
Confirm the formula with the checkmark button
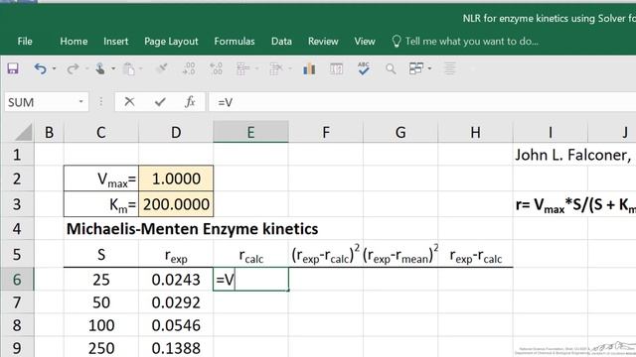(160, 102)
